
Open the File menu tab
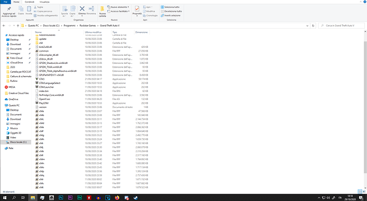[5, 2]
